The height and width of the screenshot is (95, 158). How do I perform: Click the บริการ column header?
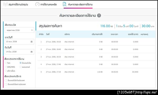tap(67, 34)
